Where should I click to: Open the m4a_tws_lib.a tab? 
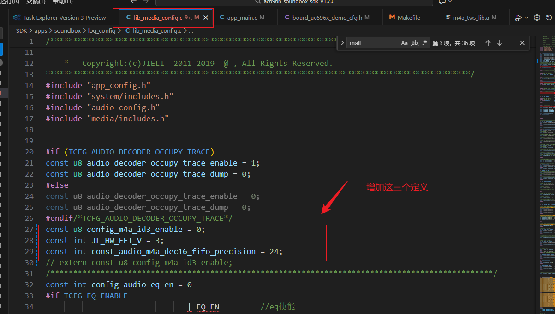coord(474,18)
